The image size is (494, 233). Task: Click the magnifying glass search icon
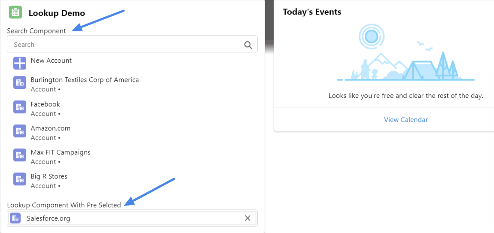[248, 45]
